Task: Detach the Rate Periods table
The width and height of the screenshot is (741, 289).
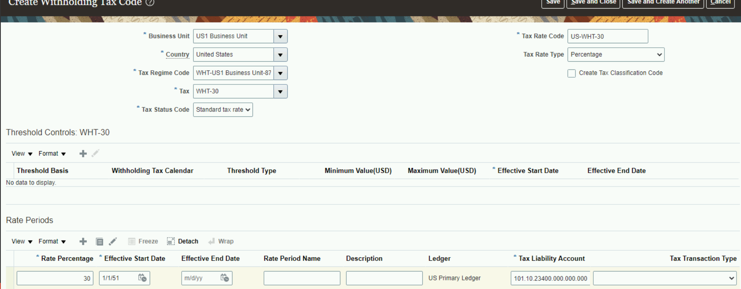Action: pos(182,241)
